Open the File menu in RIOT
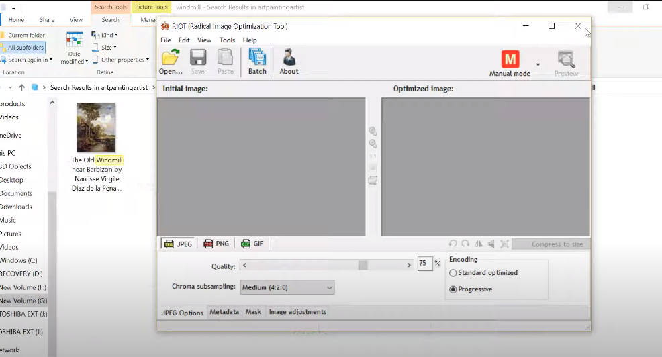 165,40
